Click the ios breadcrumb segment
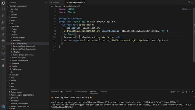The height and width of the screenshot is (110, 195). click(x=52, y=6)
